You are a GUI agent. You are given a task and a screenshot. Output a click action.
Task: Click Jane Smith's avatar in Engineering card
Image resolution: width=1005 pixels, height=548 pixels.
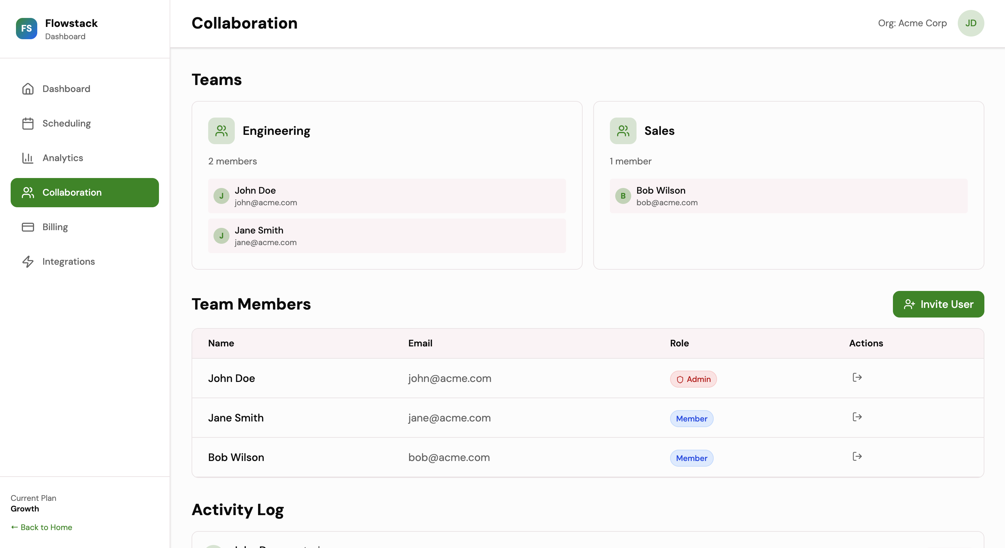221,236
